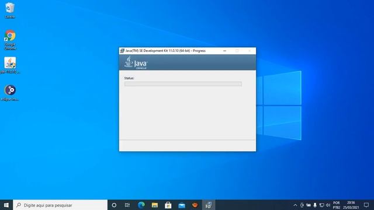Click the taskbar search box
This screenshot has width=374, height=210.
click(x=60, y=205)
